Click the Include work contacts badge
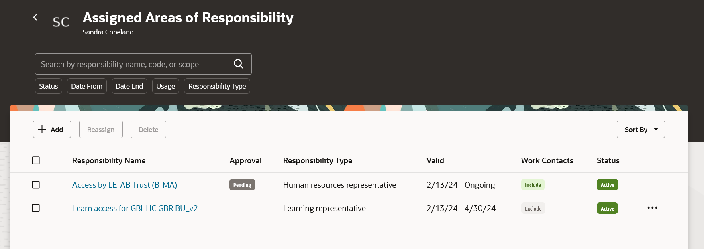The height and width of the screenshot is (249, 704). point(533,185)
